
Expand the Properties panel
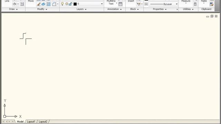pos(160,9)
